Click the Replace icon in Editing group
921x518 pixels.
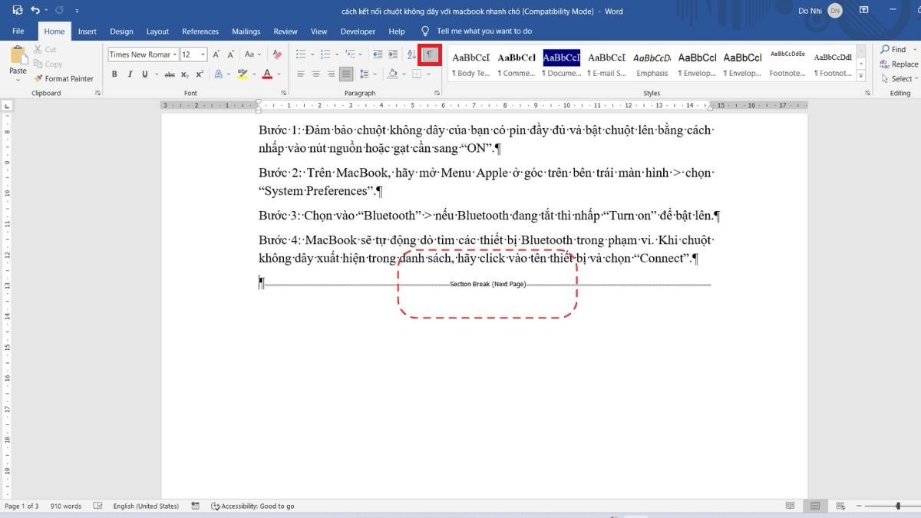coord(899,64)
